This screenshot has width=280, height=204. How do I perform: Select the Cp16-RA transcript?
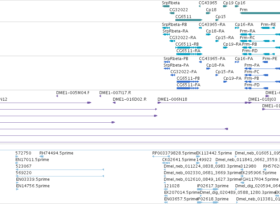pos(237,28)
